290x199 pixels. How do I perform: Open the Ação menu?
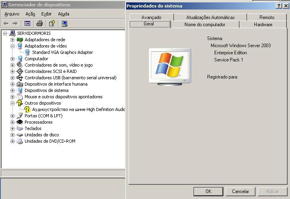[30, 14]
